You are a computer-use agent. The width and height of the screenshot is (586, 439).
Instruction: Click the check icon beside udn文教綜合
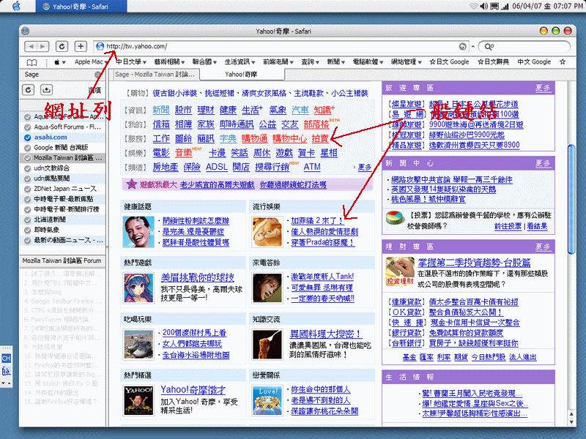(x=27, y=168)
